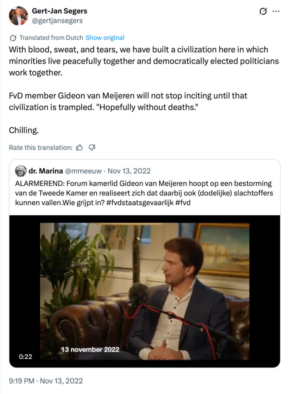This screenshot has width=288, height=394.
Task: Click 'Show original' translation link
Action: (105, 38)
